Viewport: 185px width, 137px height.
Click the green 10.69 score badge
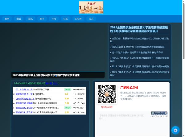click(x=68, y=89)
